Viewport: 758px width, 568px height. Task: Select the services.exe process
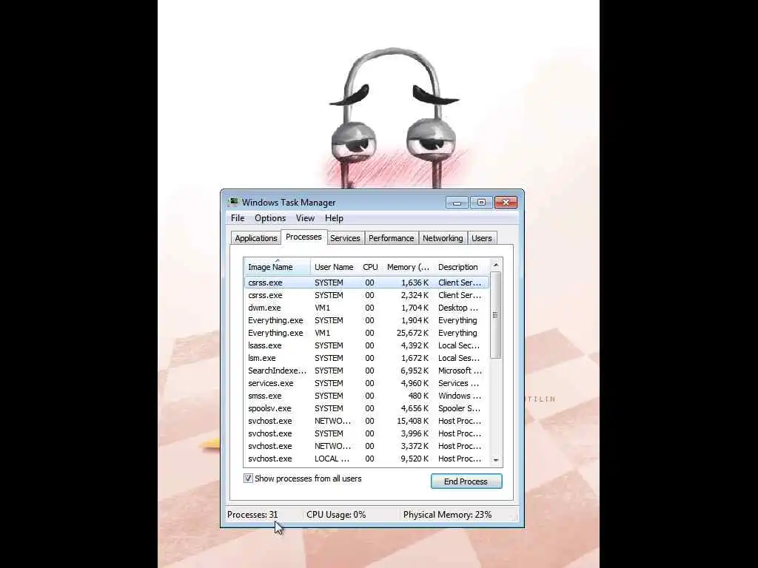(366, 383)
